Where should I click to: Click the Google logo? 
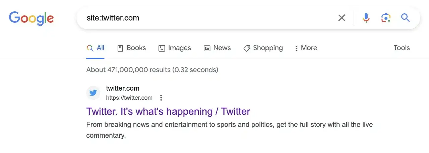31,18
